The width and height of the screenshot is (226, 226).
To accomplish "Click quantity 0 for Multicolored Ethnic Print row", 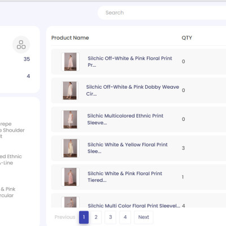I will (183, 119).
